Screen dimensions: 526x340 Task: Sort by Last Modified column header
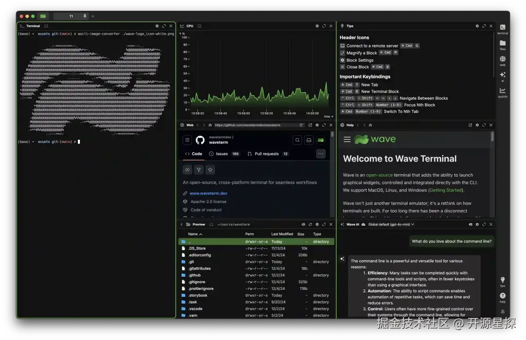pyautogui.click(x=282, y=234)
